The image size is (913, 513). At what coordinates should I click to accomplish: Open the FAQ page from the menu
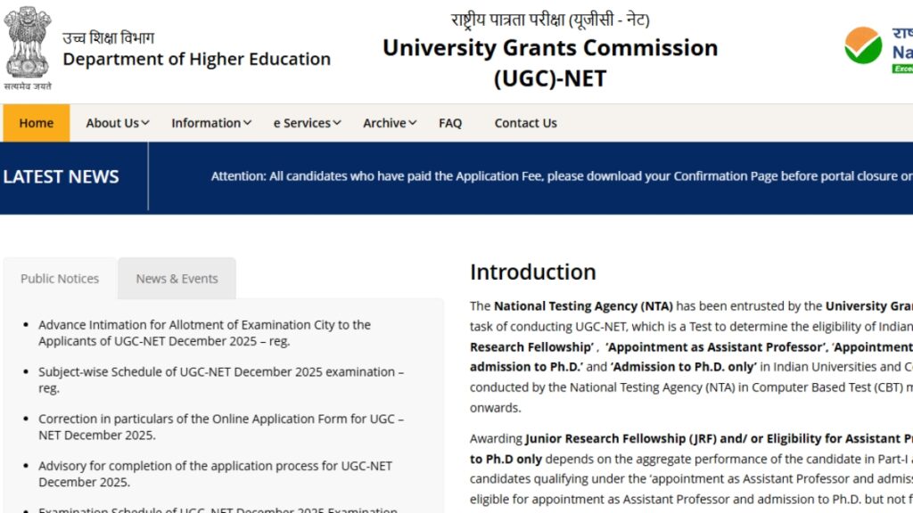coord(450,123)
